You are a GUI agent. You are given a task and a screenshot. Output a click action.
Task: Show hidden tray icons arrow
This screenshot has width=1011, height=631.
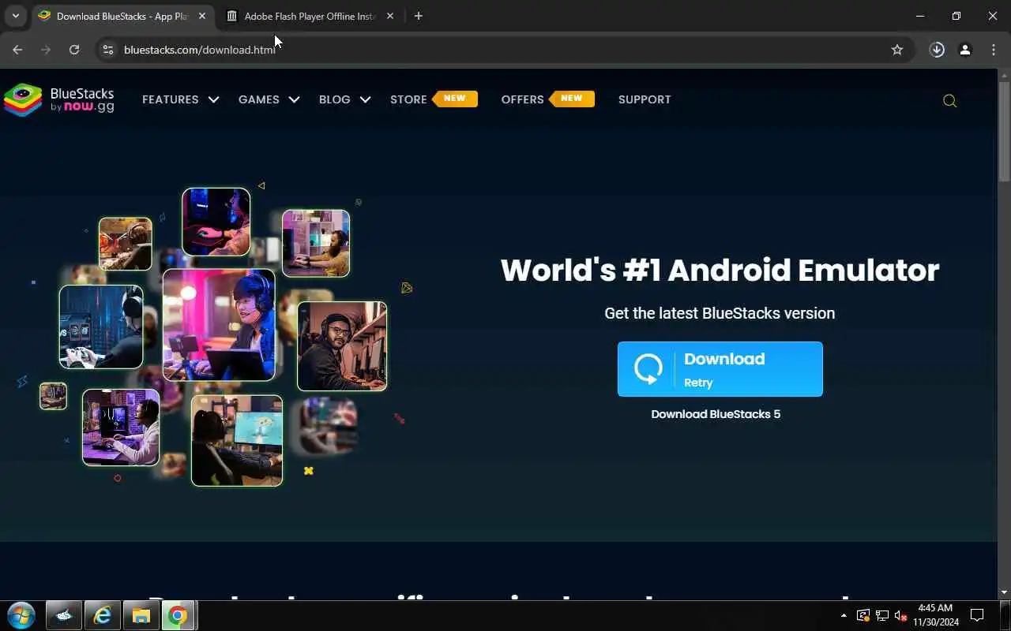coord(844,615)
